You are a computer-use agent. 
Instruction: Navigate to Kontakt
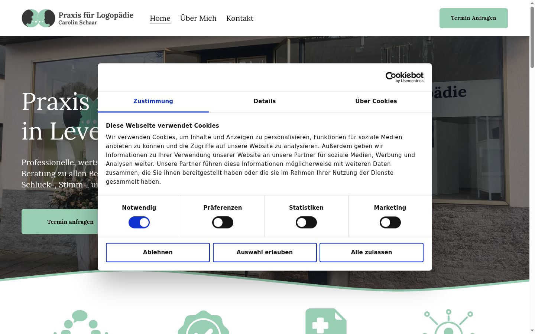pos(240,18)
